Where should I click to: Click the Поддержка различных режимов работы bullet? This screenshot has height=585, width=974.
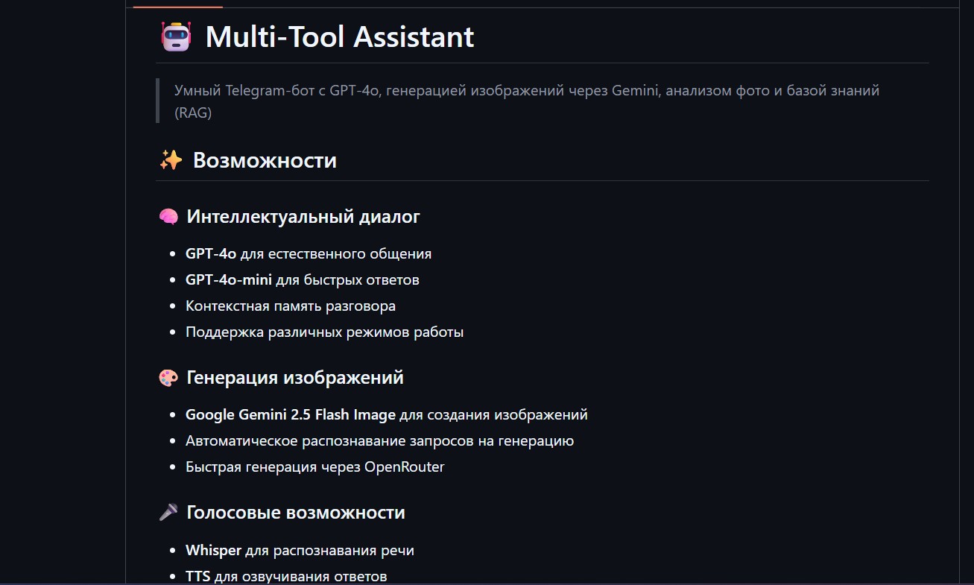(324, 332)
